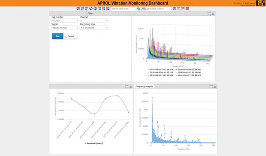Click the B&R logo in the top-right corner
Viewport: 266px width, 156px height.
pos(260,3)
